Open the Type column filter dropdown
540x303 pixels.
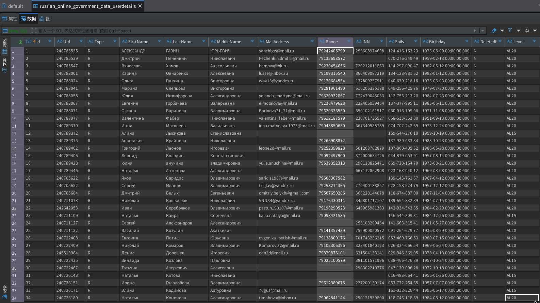coord(114,41)
